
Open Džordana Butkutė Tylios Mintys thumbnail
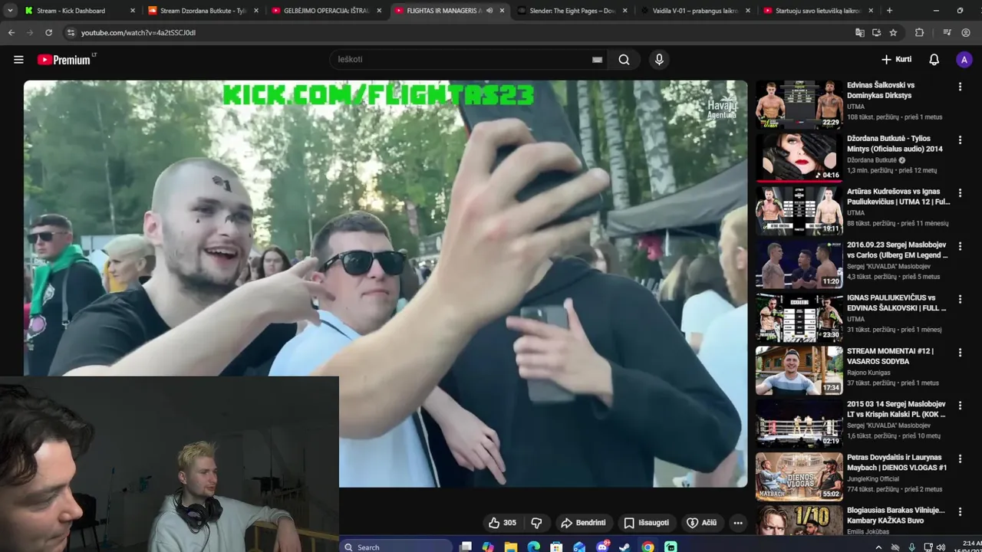799,157
